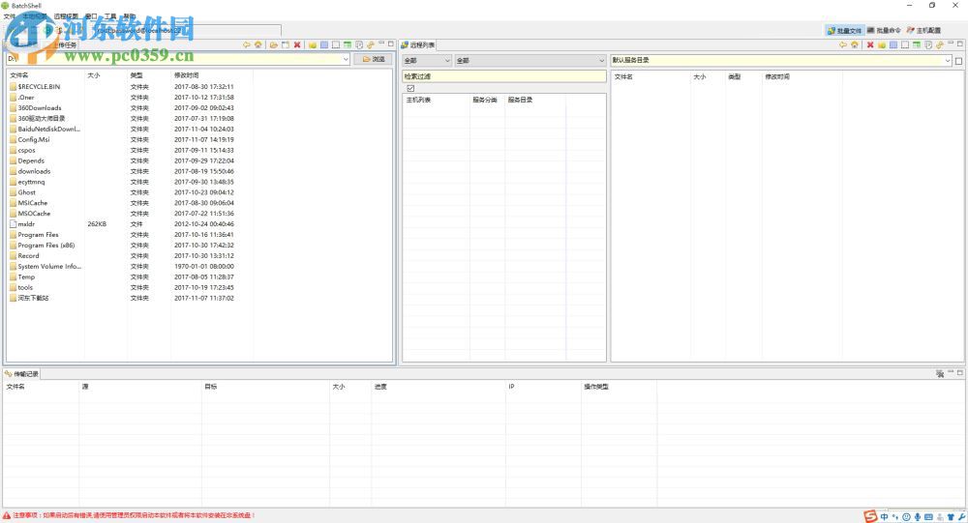Click the yellow refresh icon in remote toolbar
The image size is (968, 523).
coord(940,45)
